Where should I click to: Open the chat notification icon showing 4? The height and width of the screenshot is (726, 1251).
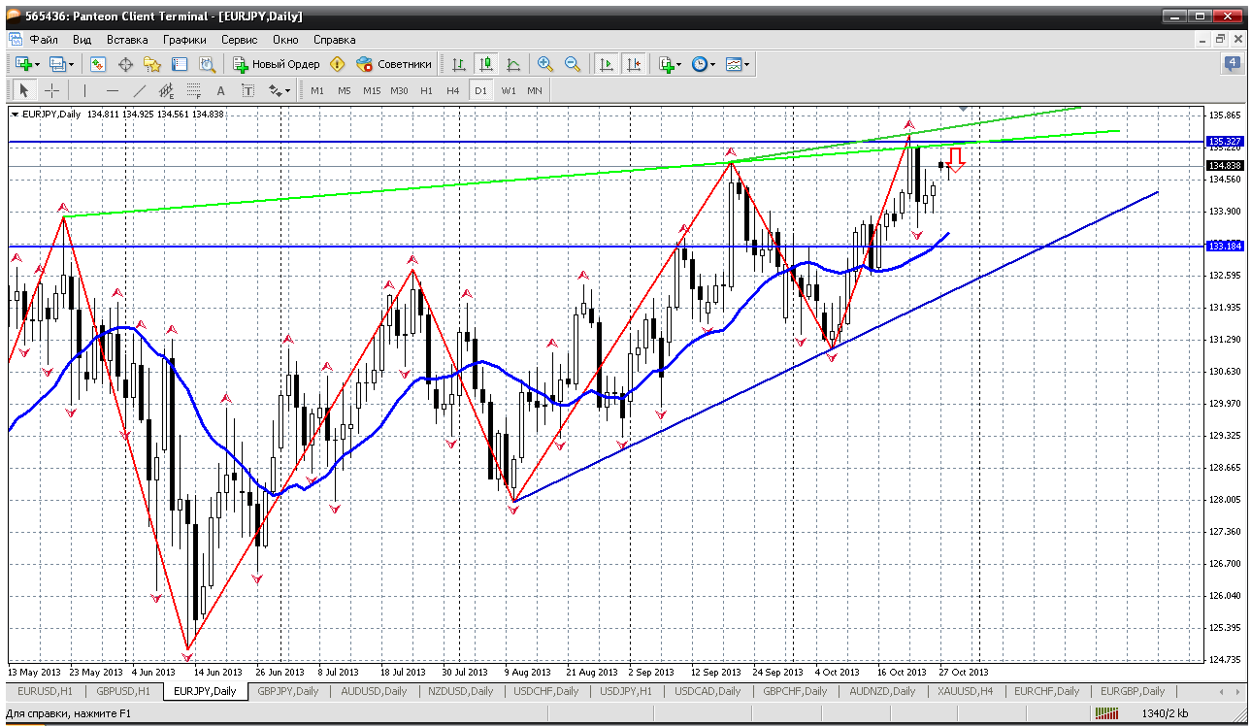[x=1233, y=64]
